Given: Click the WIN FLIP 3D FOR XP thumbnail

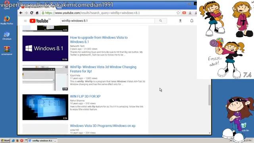Looking at the screenshot, I should pyautogui.click(x=45, y=107).
